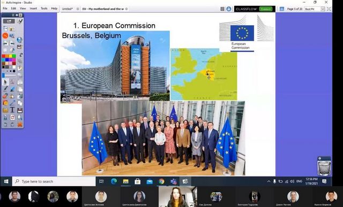Open the Tools menu
Viewport: 343px width, 207px height.
[x=44, y=9]
